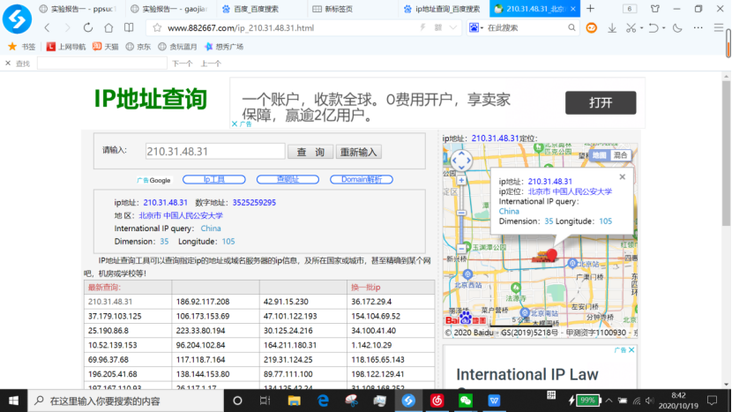Go back with the browser back arrow
Viewport: 732px width, 412px height.
[47, 28]
